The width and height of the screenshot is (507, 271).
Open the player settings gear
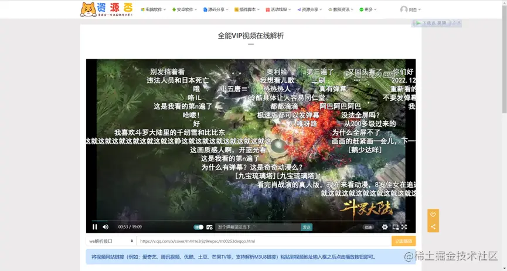(x=384, y=227)
